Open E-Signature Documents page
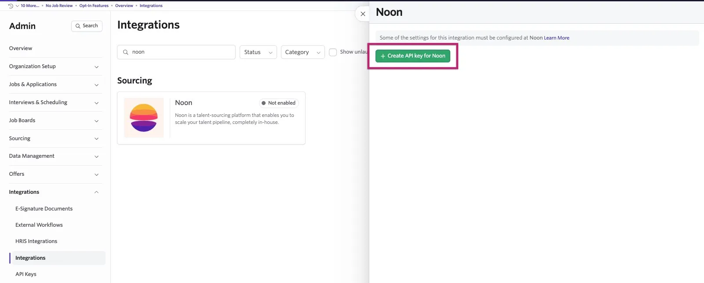This screenshot has height=283, width=704. click(x=44, y=209)
